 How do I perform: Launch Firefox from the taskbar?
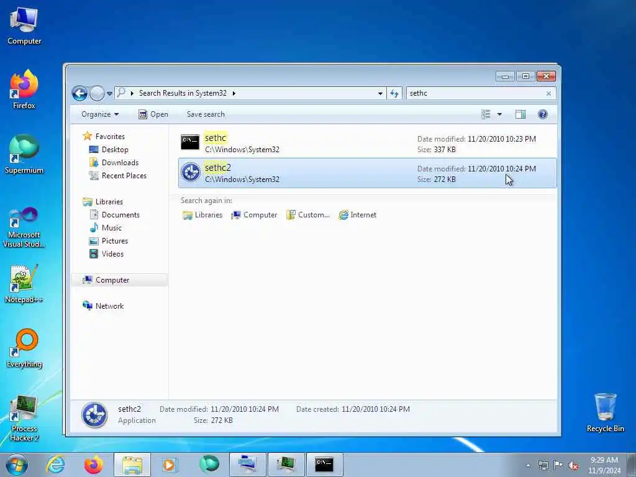tap(94, 465)
